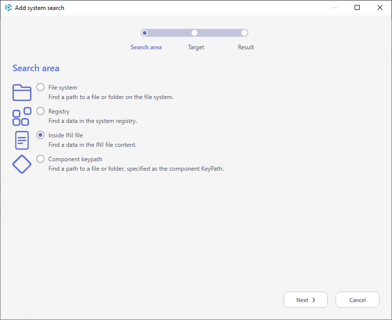This screenshot has height=320, width=392.
Task: Maximize the Add system search window
Action: tap(357, 8)
